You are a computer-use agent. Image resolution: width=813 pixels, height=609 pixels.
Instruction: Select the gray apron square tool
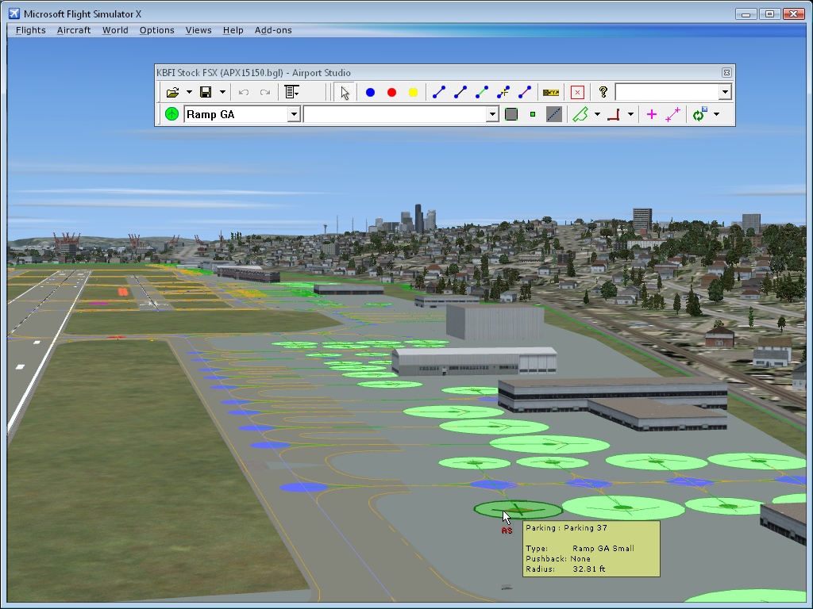[511, 114]
